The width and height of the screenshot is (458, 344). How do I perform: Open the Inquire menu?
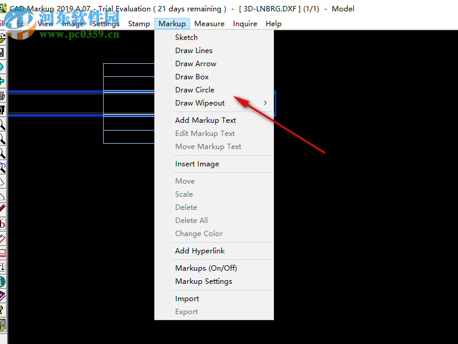[x=245, y=24]
